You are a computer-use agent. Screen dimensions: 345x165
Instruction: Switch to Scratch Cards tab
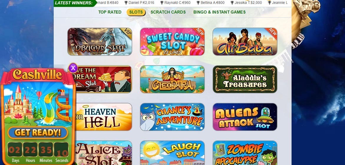coord(168,12)
